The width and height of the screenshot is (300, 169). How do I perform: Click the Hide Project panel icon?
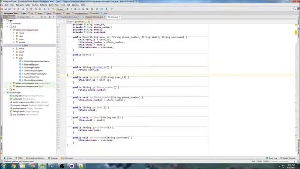pyautogui.click(x=53, y=17)
